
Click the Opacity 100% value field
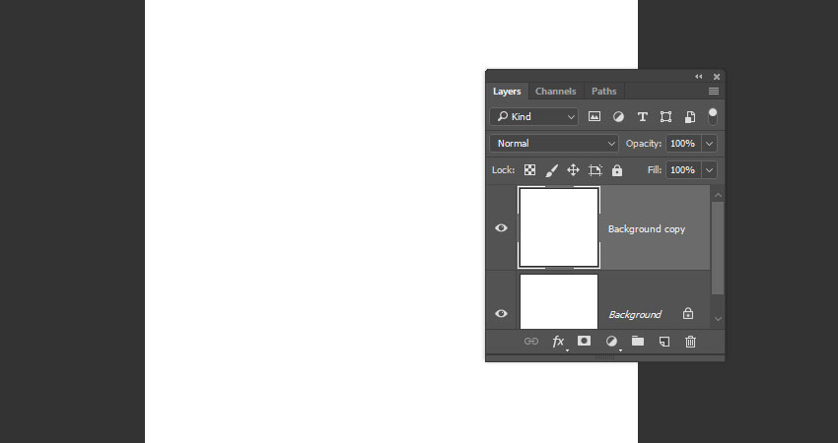pyautogui.click(x=683, y=143)
